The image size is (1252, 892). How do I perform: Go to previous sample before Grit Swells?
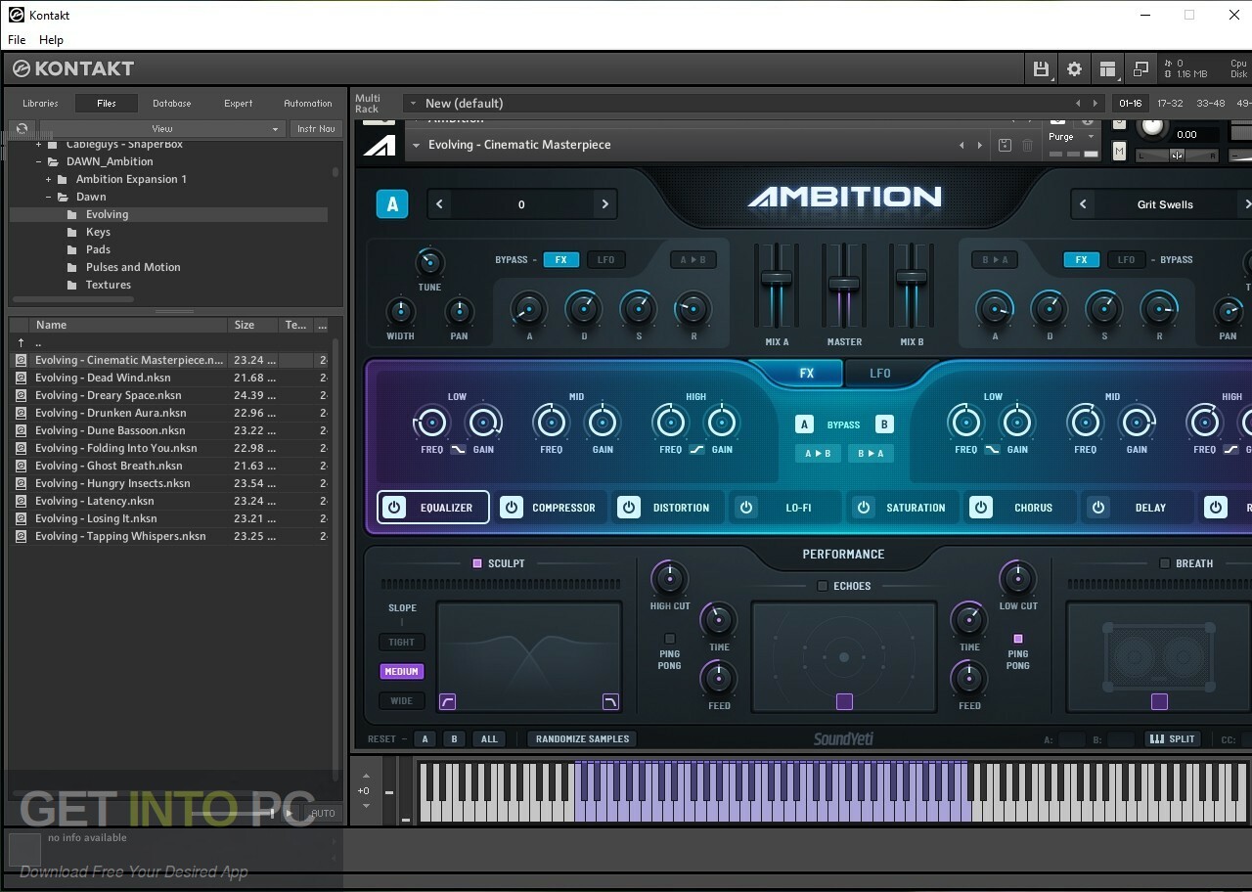(x=1083, y=204)
